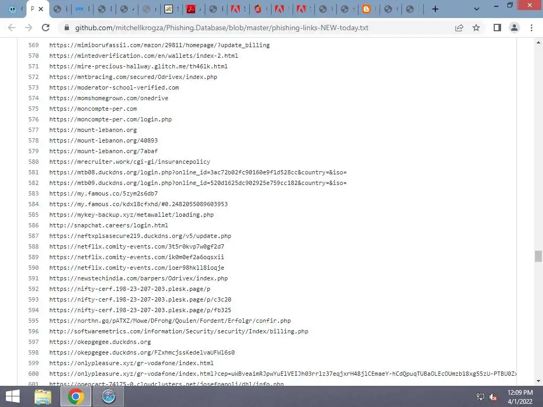Click the mykey-backup.xyz metawallet line
The width and height of the screenshot is (543, 407).
(132, 215)
